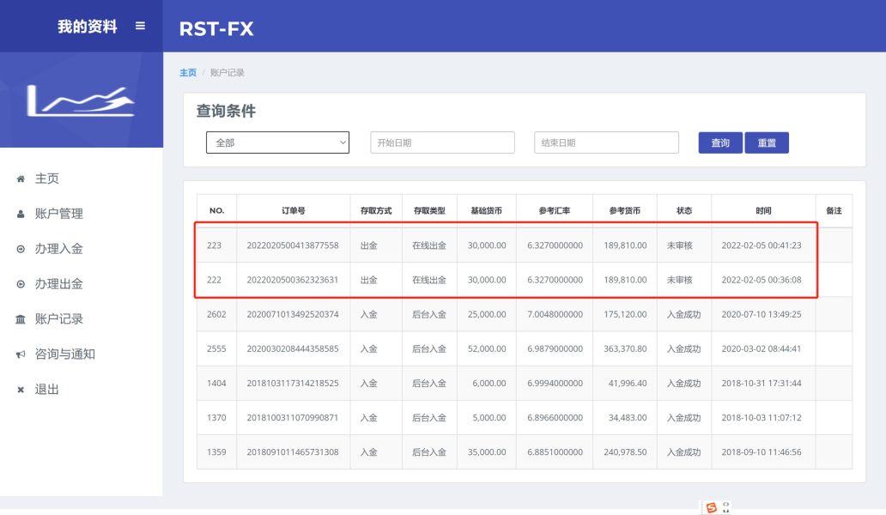
Task: Click the 主页 breadcrumb link
Action: (x=188, y=72)
